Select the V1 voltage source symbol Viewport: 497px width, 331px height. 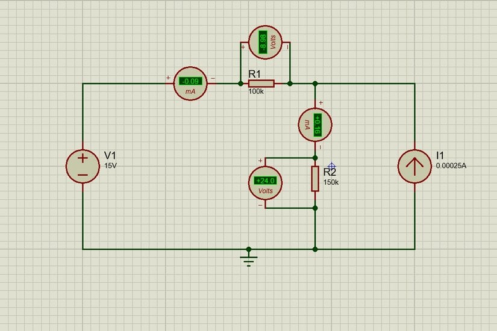coord(83,166)
